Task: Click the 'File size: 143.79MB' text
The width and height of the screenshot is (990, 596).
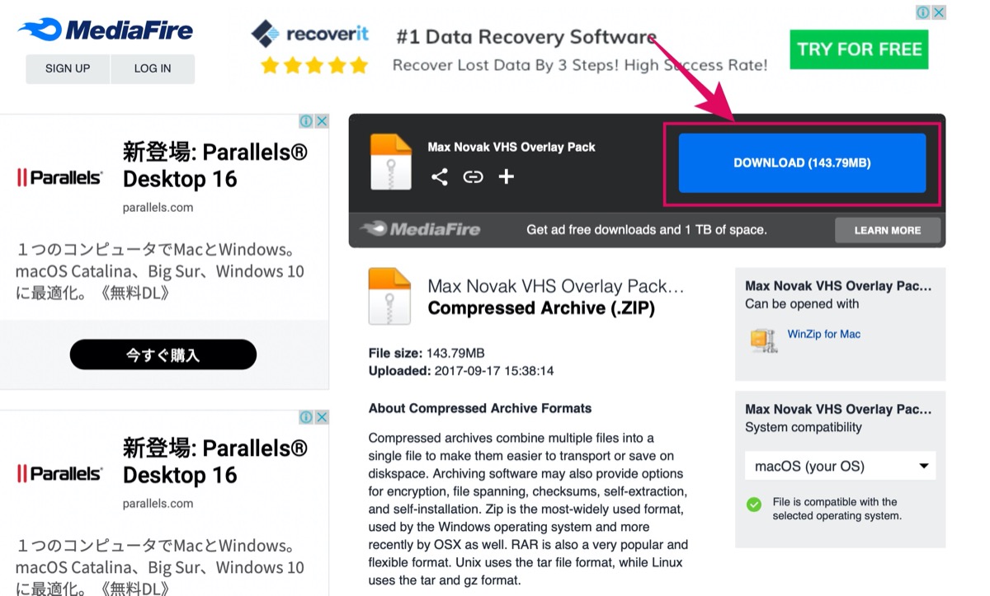Action: point(427,354)
